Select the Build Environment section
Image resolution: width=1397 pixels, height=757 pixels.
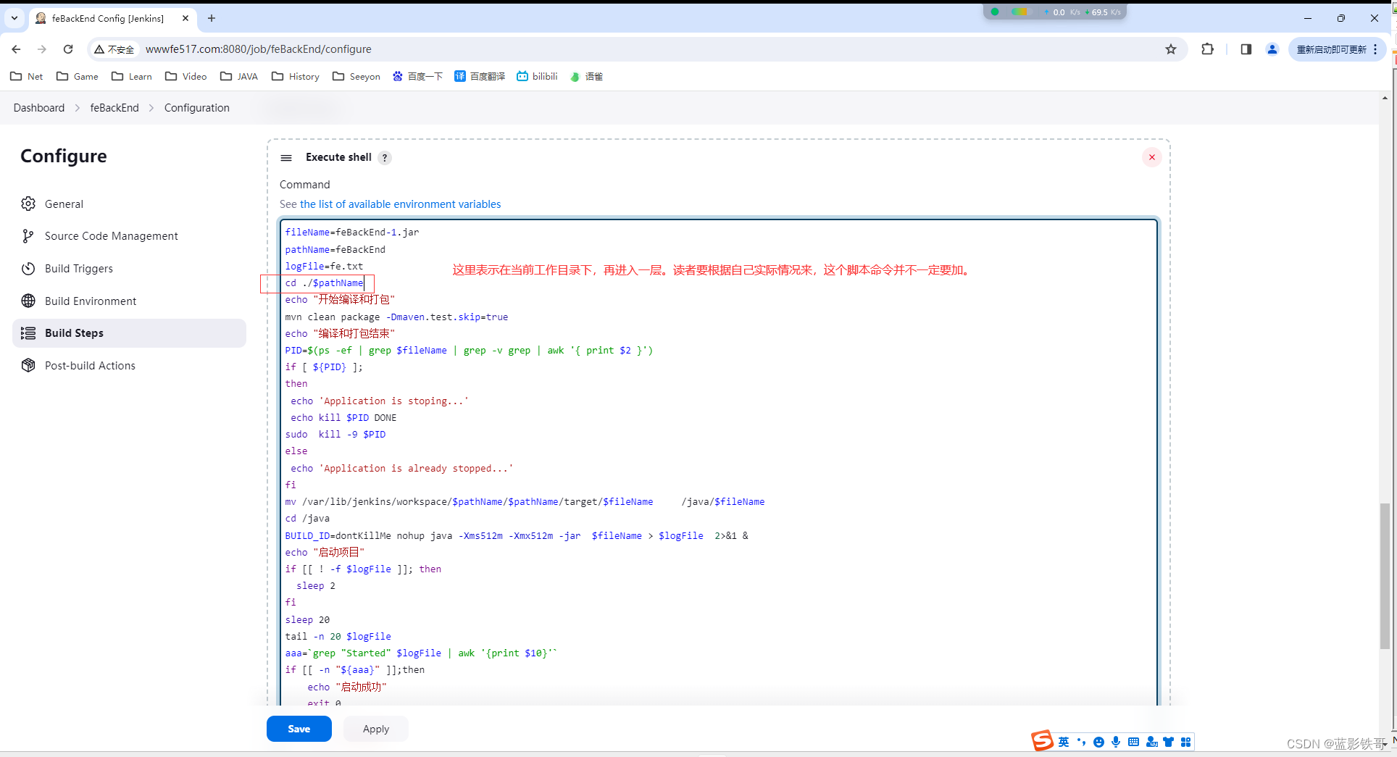click(129, 301)
